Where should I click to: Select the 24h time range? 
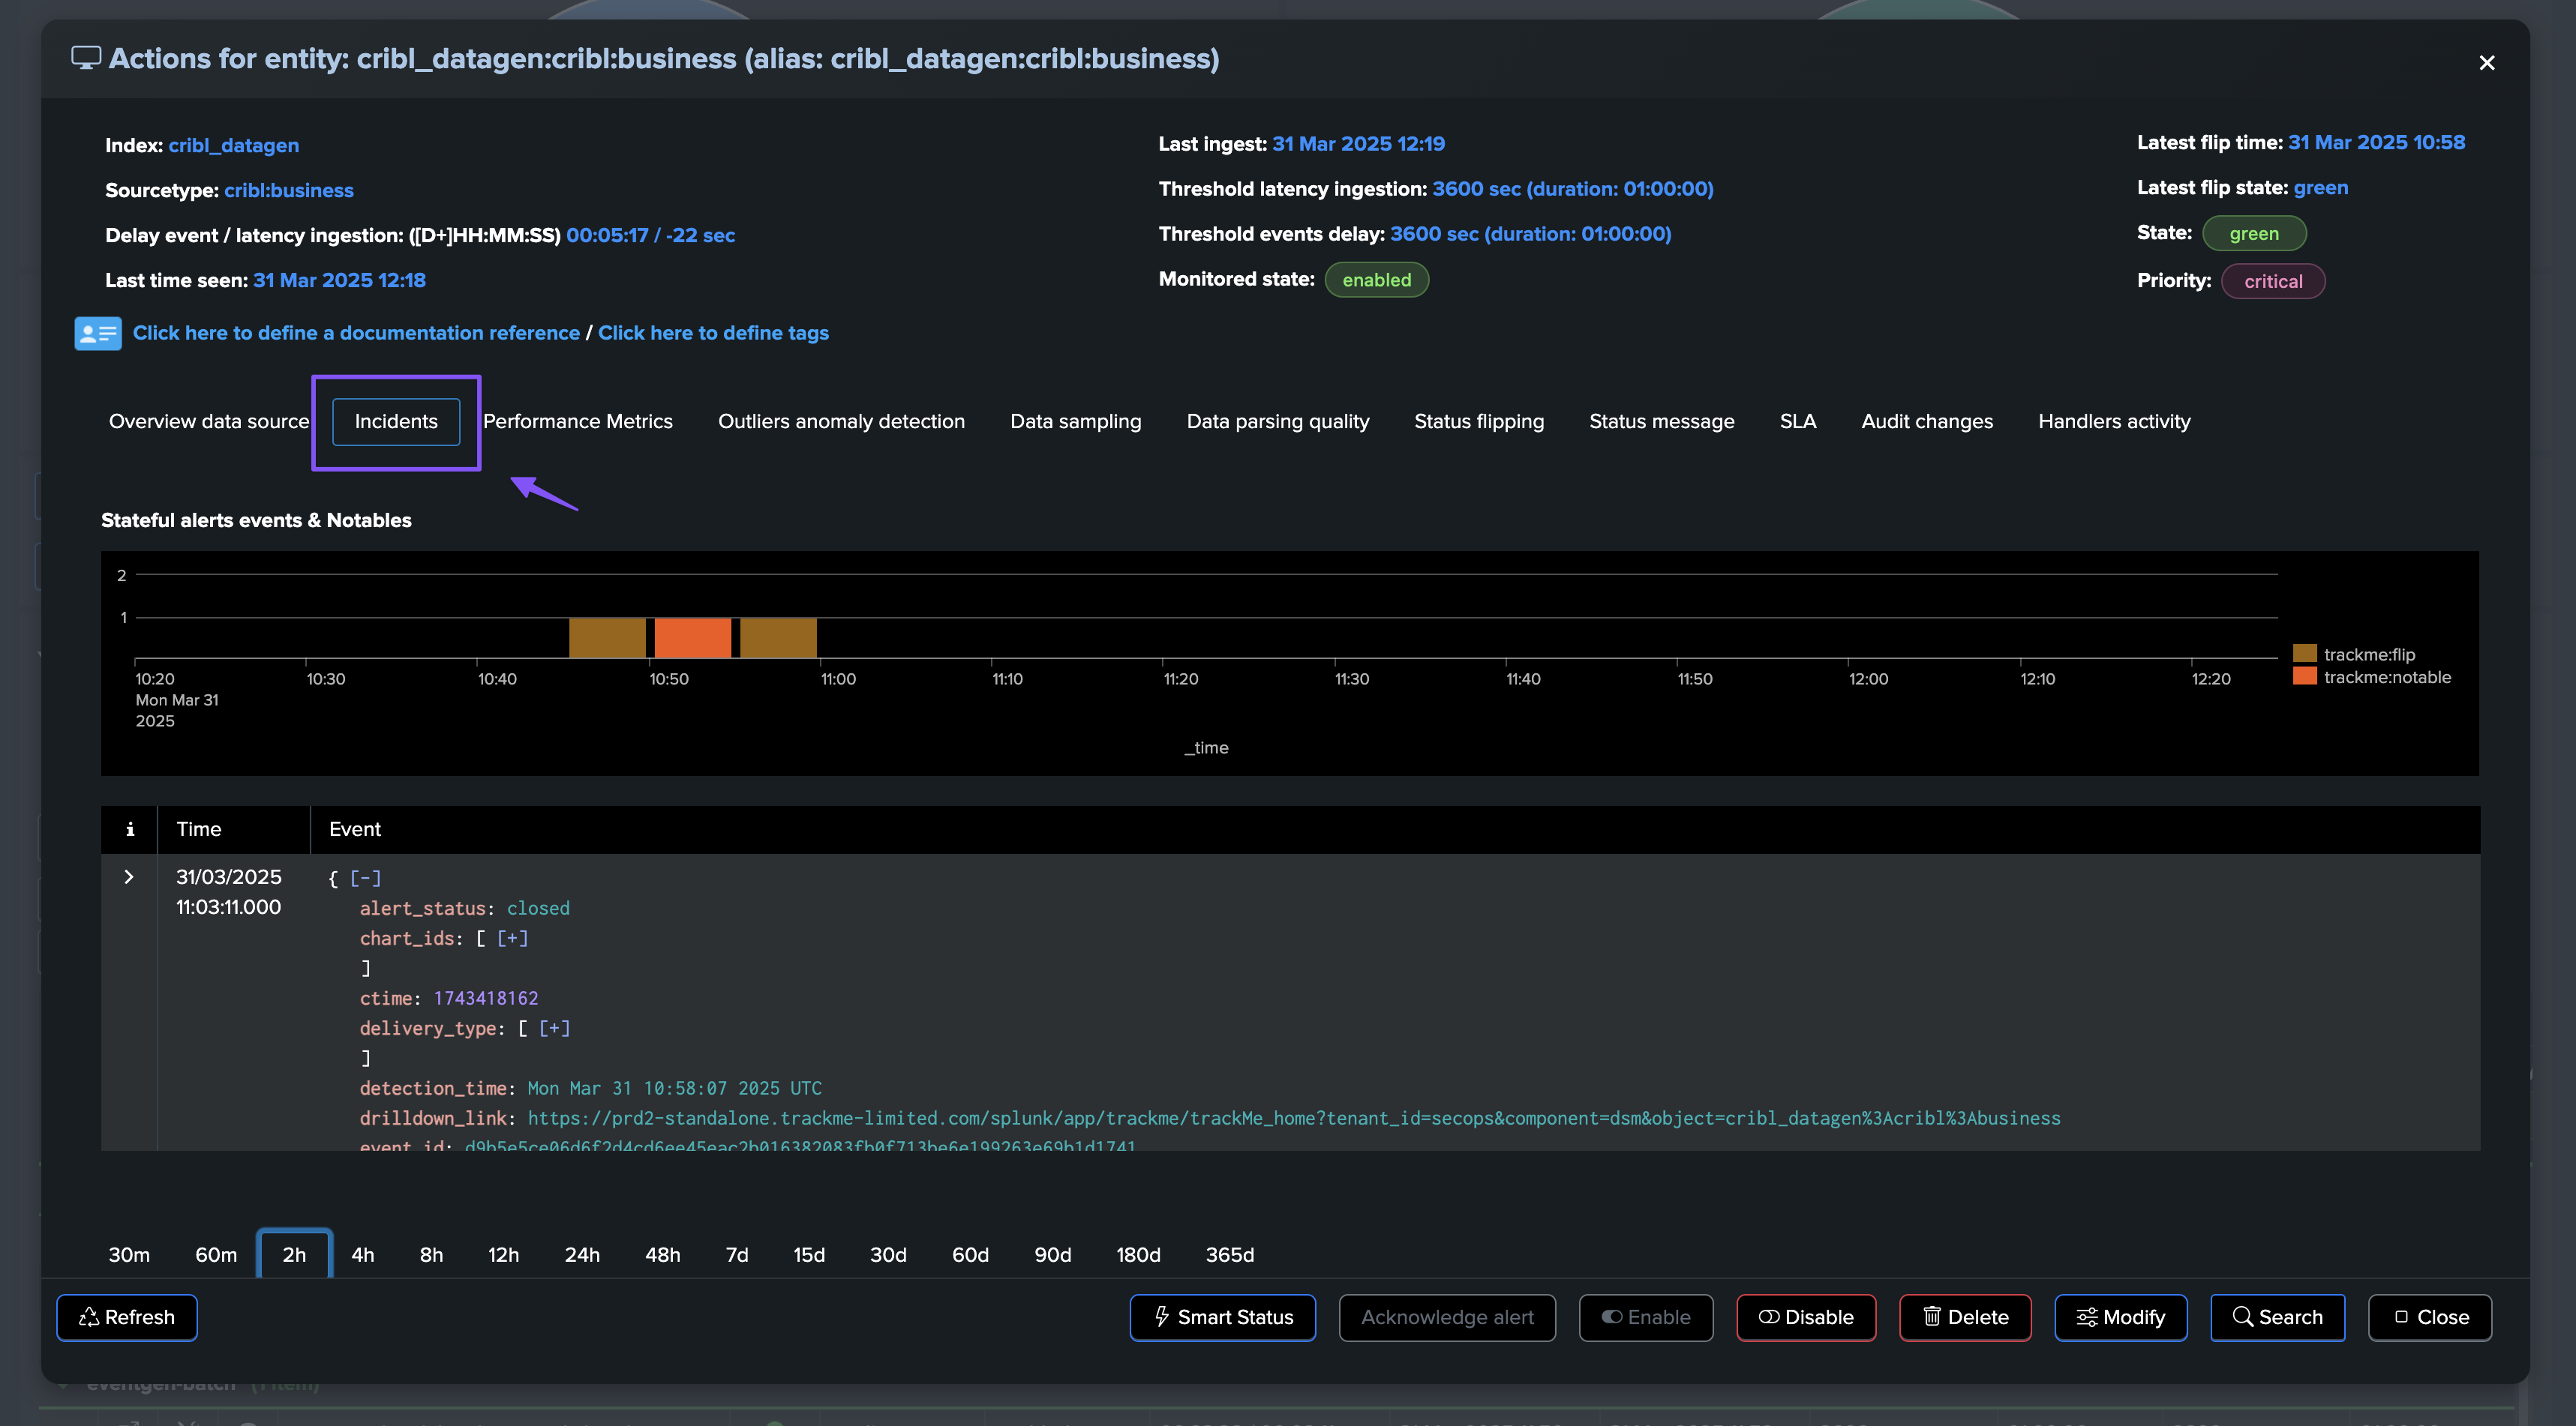(582, 1255)
